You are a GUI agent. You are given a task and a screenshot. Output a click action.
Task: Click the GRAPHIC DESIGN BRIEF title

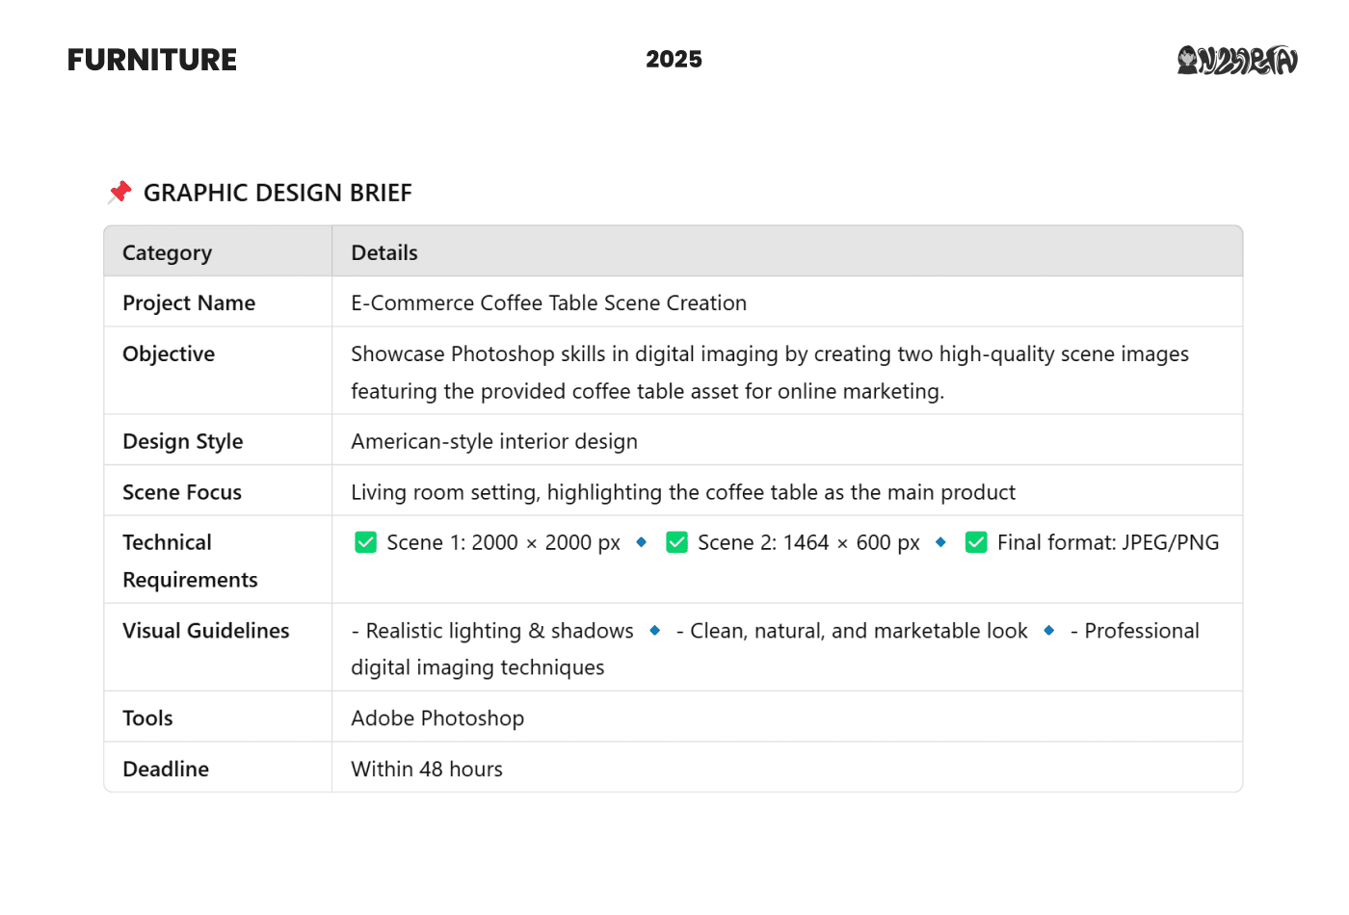click(278, 193)
